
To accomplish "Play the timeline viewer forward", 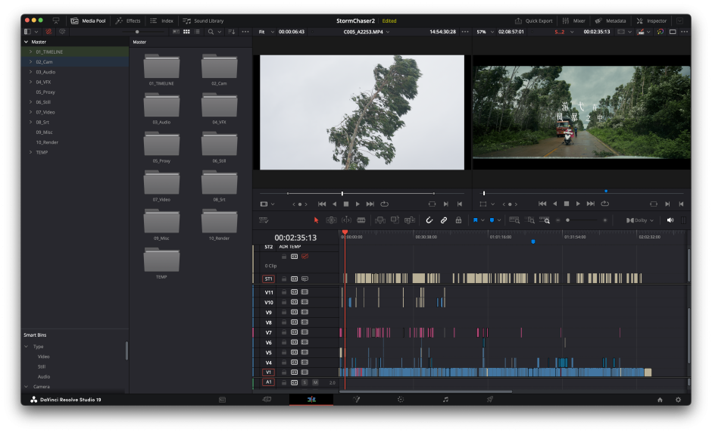I will click(x=578, y=204).
